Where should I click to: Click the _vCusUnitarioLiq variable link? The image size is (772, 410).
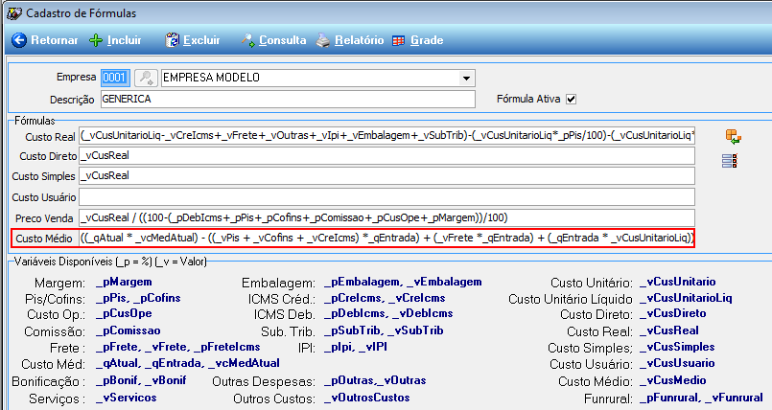coord(686,298)
